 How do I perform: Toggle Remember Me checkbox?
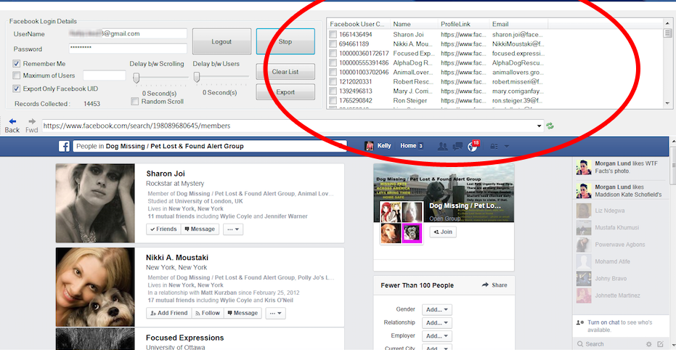[x=17, y=64]
